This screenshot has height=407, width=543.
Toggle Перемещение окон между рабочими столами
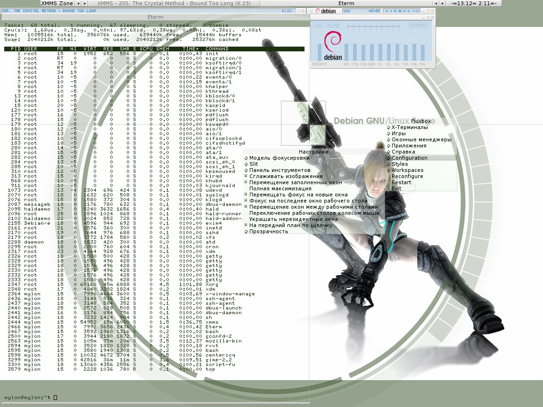(314, 207)
